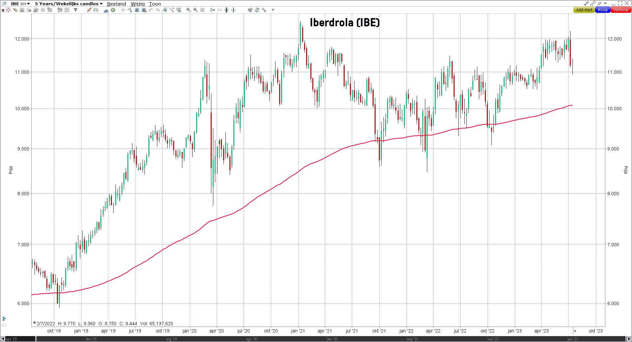Click the small blue chart icon at lower left
This screenshot has height=342, width=632.
4,319
